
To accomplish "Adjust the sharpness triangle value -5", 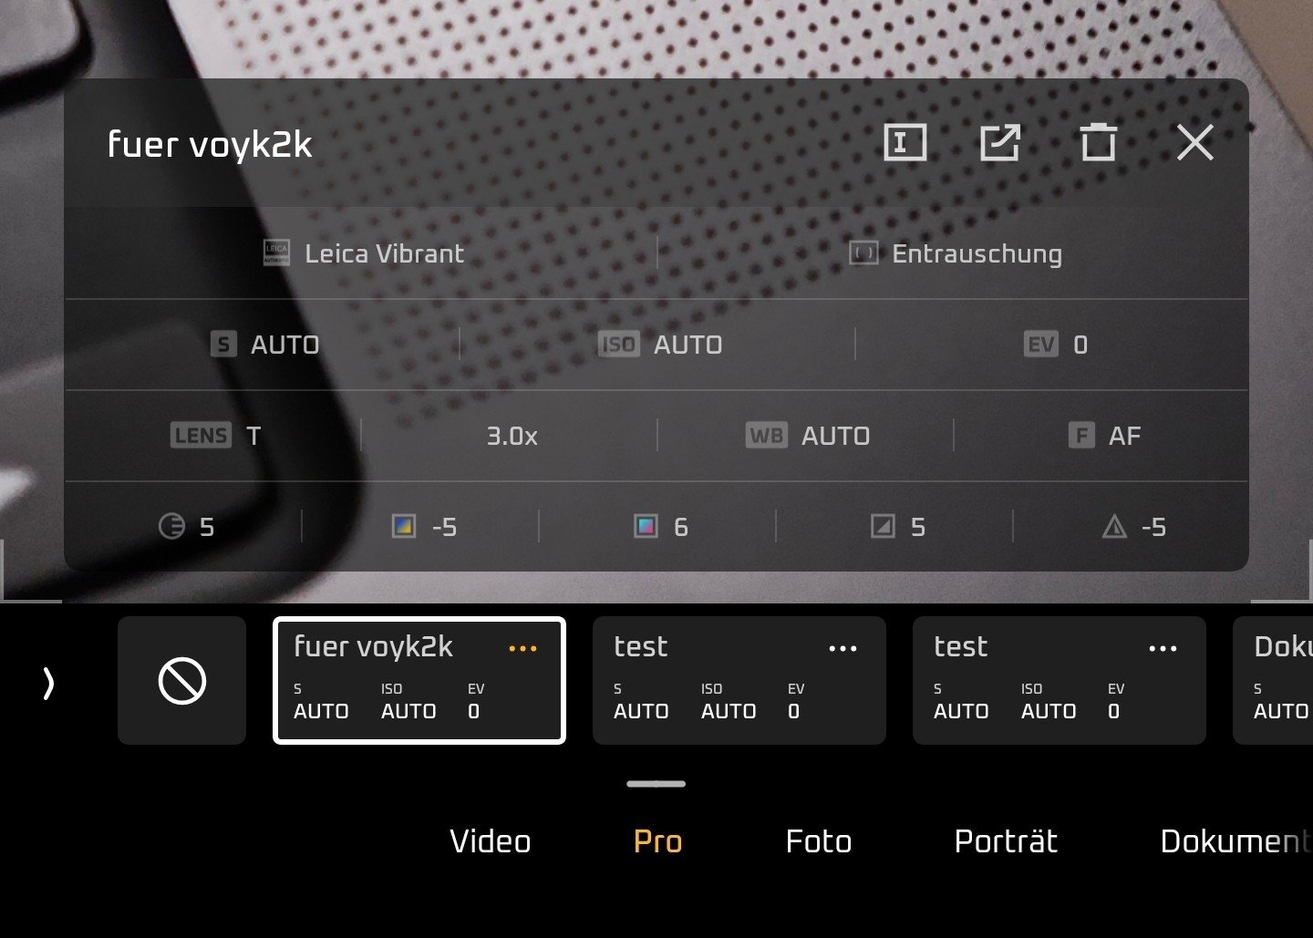I will pos(1133,527).
